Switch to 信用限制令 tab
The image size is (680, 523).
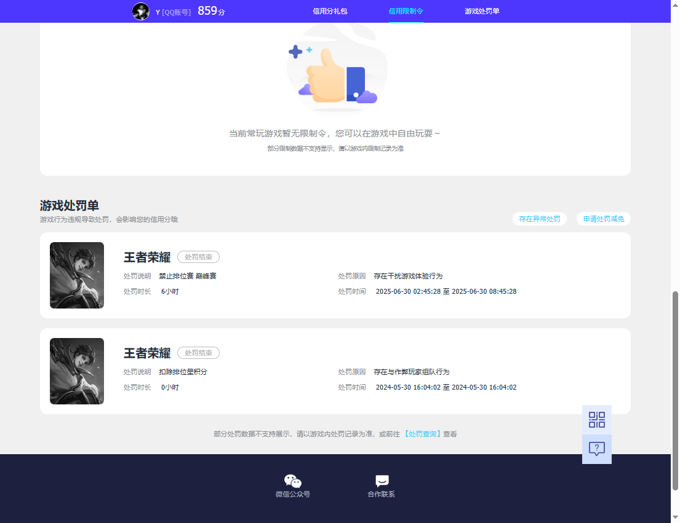click(x=406, y=11)
